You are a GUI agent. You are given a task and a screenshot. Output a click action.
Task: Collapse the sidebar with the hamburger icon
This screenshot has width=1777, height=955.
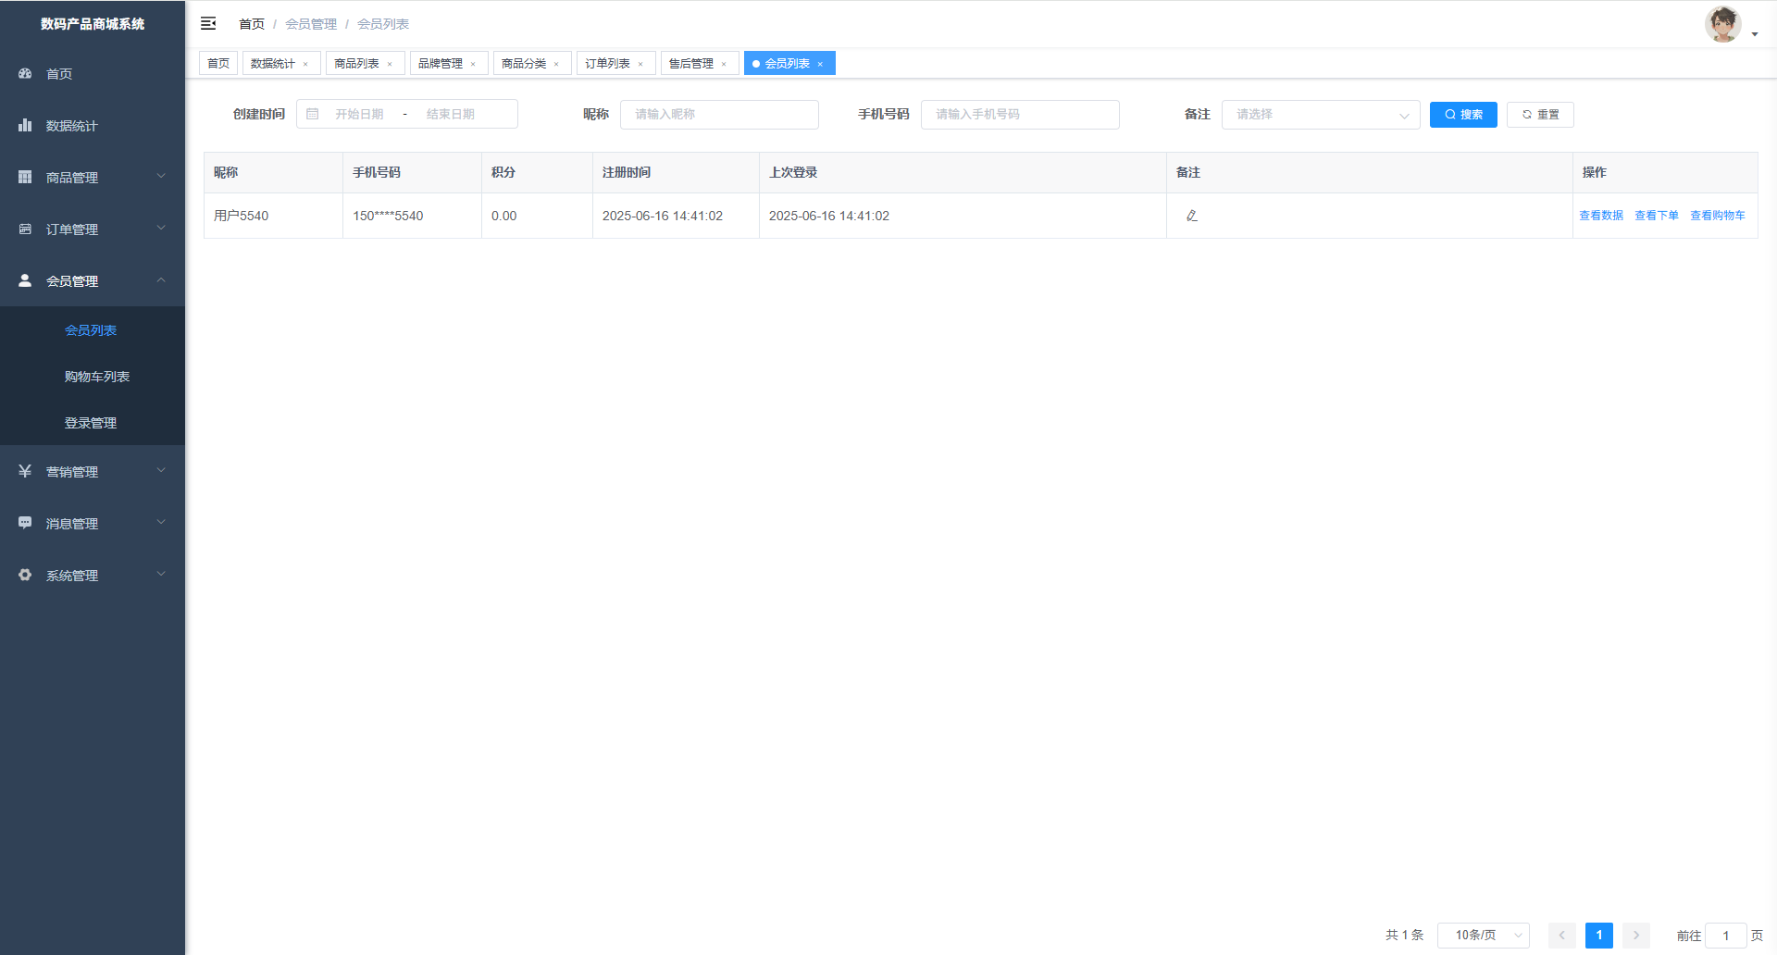[x=208, y=23]
